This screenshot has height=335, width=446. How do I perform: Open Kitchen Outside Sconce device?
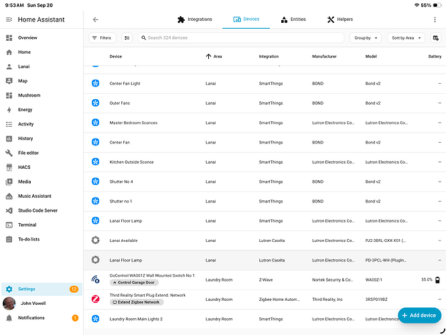pos(265,162)
